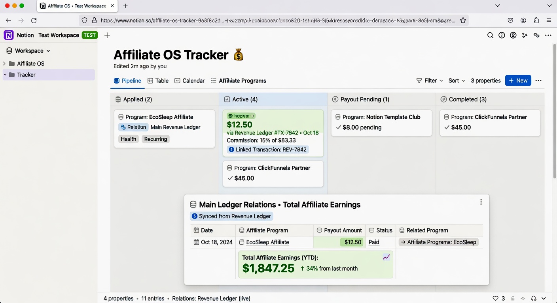Expand status bar chevron at bottom right
The height and width of the screenshot is (303, 557).
(x=544, y=299)
